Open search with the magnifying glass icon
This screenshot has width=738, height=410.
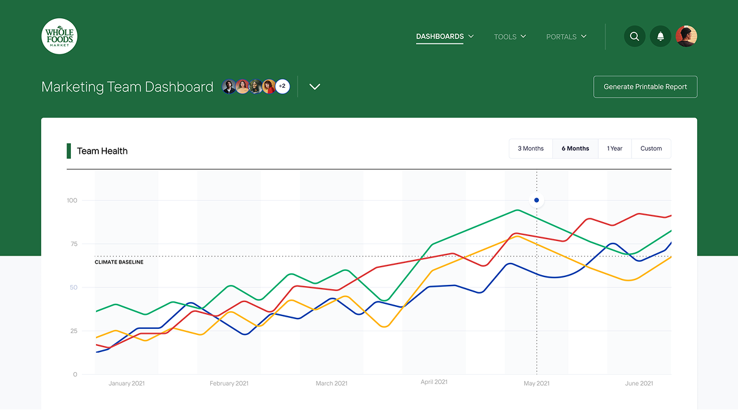634,37
